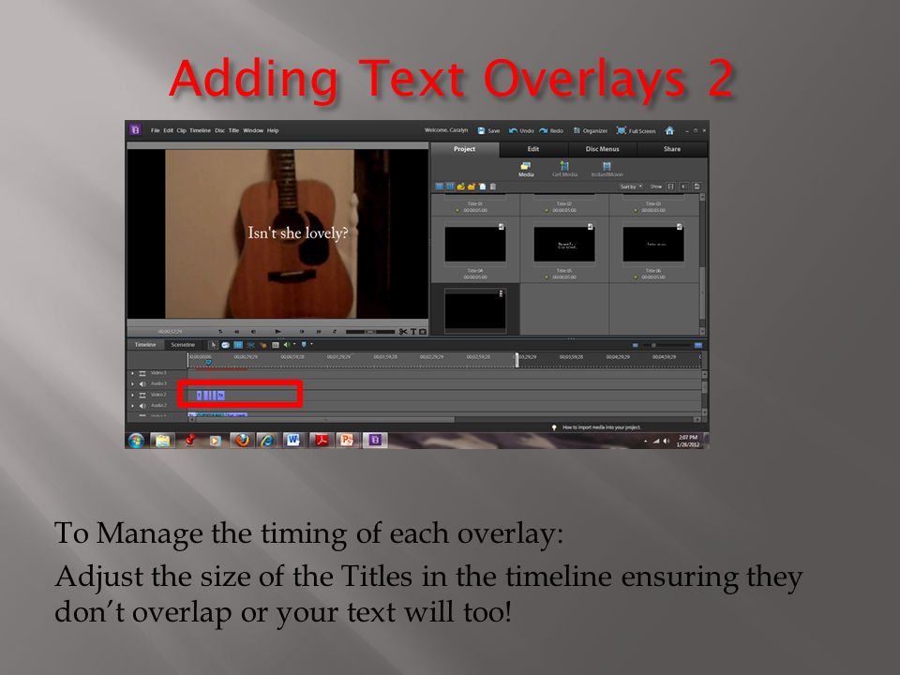The image size is (900, 675).
Task: Click the InstantMovie icon
Action: [x=607, y=170]
